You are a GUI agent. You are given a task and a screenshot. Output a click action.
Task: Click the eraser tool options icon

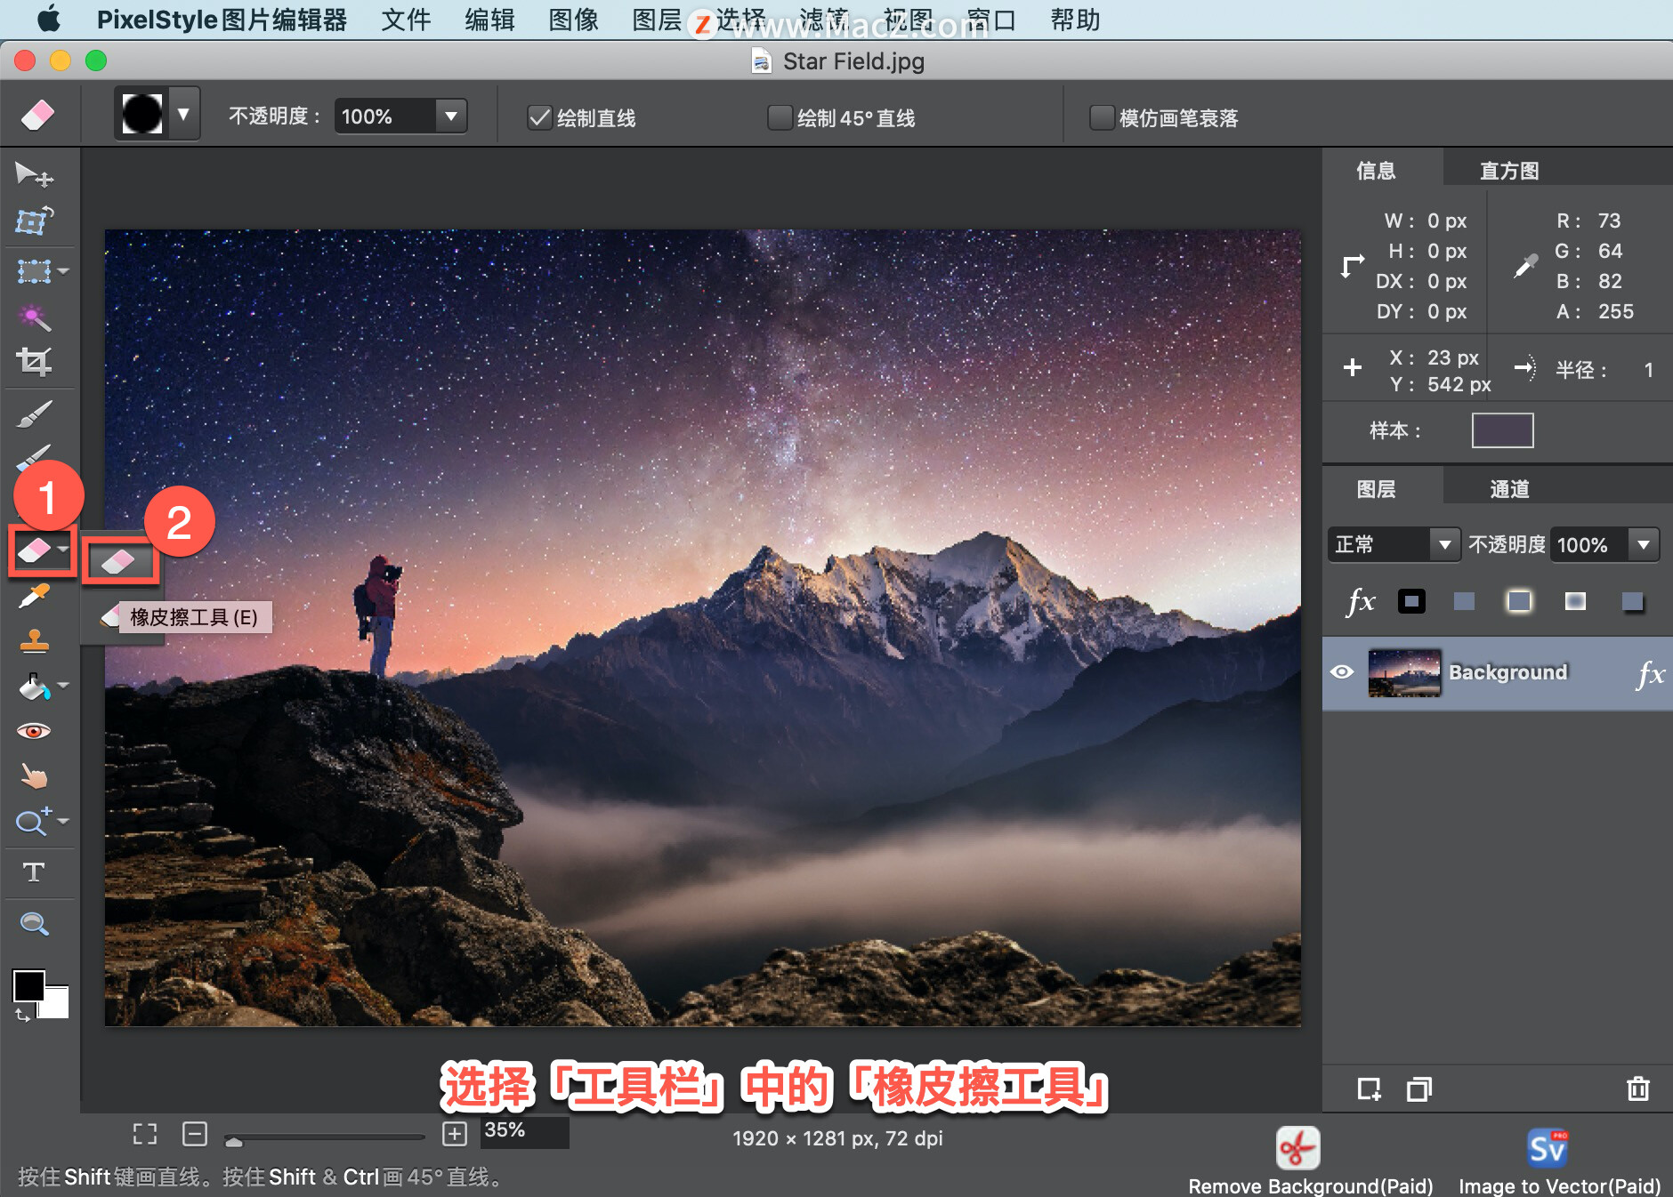point(37,115)
